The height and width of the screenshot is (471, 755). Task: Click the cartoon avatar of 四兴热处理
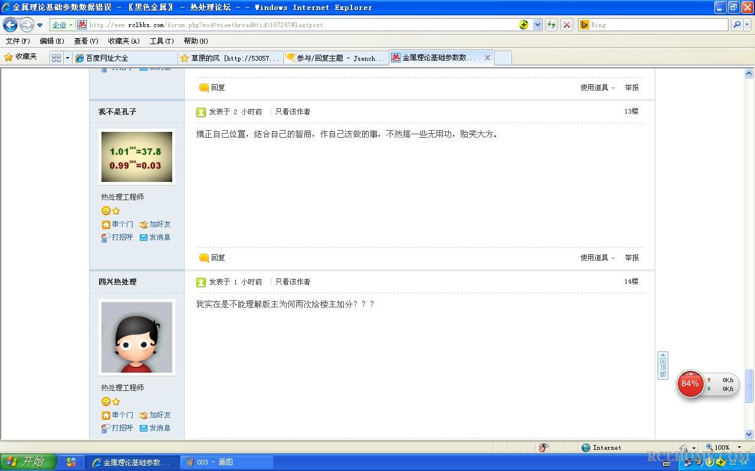click(137, 337)
